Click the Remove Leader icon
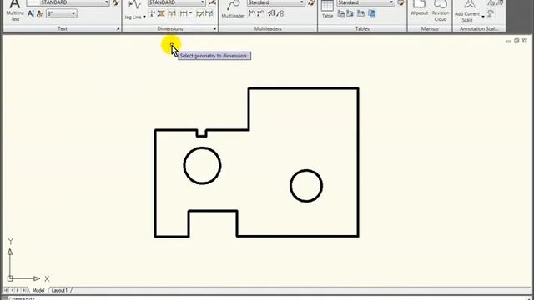 point(261,13)
